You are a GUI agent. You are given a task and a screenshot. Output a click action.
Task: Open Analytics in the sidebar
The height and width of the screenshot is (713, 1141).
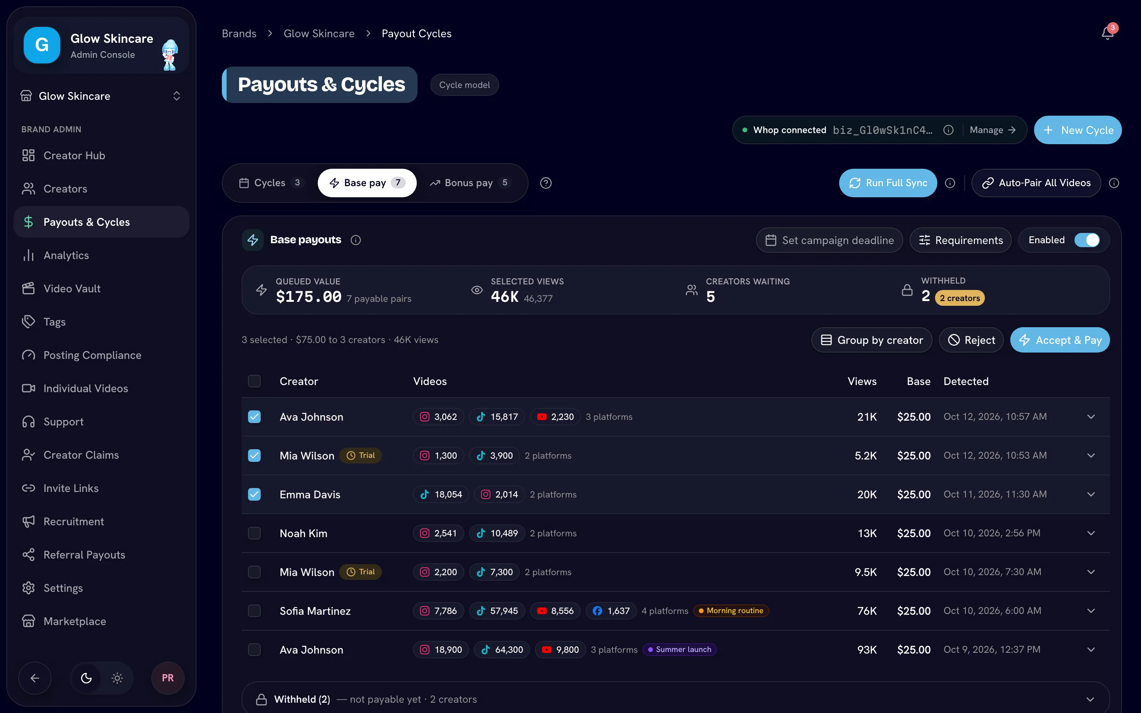[101, 255]
